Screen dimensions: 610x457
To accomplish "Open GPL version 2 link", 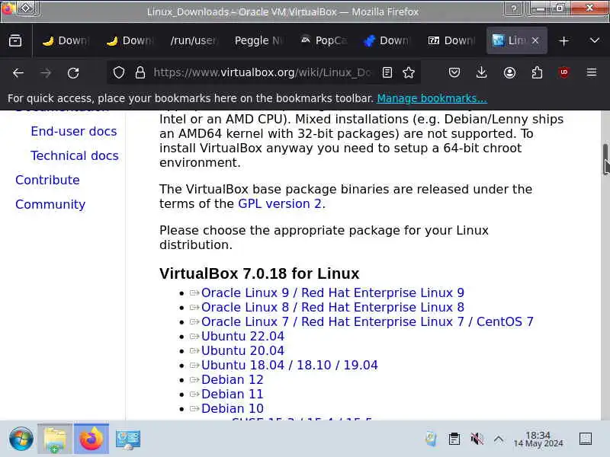I will point(280,203).
